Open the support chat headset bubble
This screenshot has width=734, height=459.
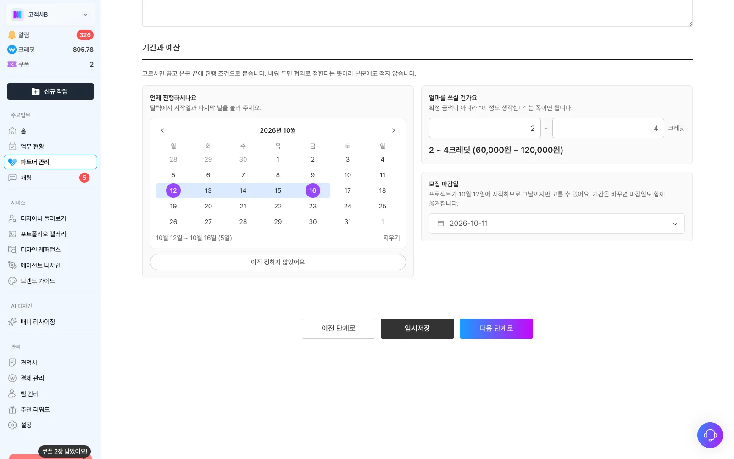(710, 435)
